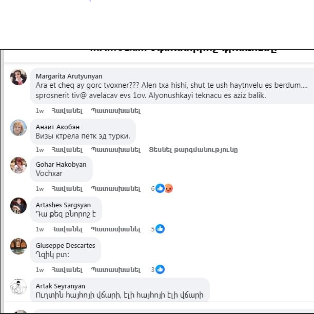Click Анаит Акобян's avatar
Screen dimensions: 314x314
click(18, 128)
